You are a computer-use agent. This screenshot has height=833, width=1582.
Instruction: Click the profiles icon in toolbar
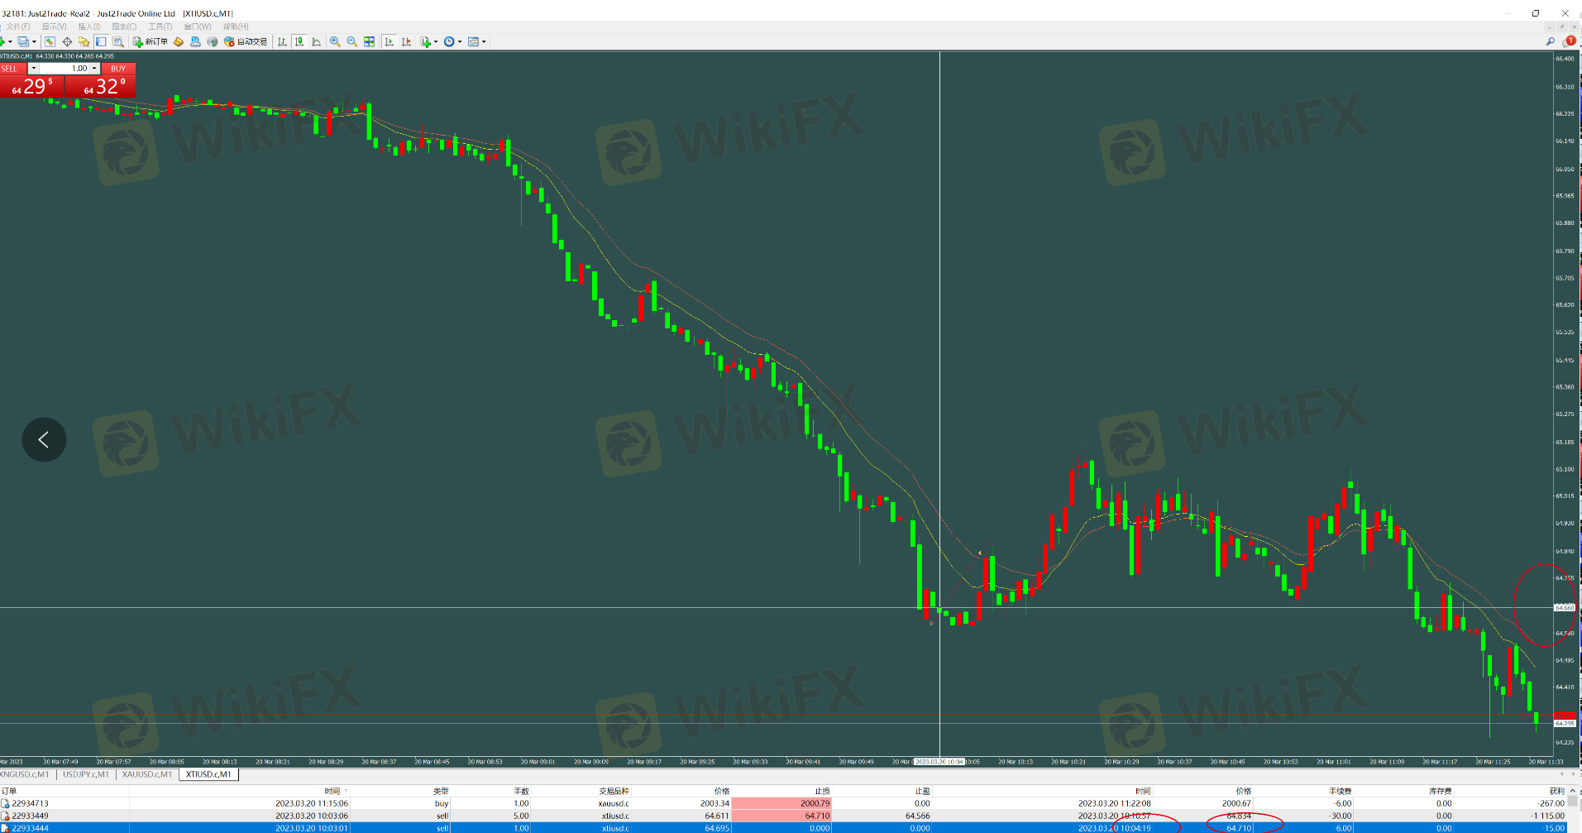click(x=23, y=41)
